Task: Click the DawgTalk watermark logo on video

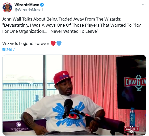Action: tap(131, 129)
